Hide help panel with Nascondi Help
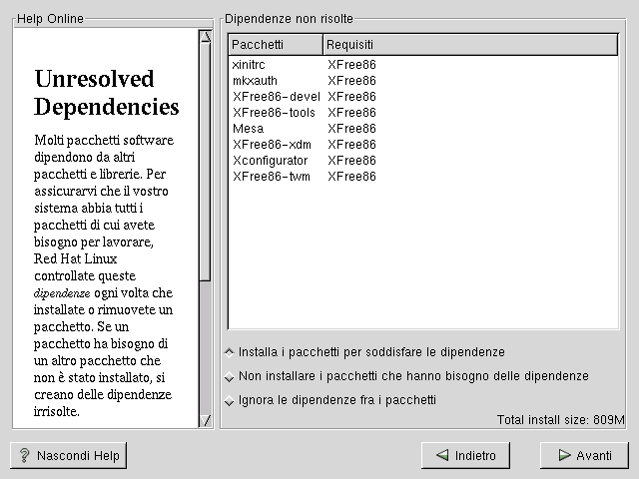Image resolution: width=639 pixels, height=479 pixels. (x=69, y=456)
